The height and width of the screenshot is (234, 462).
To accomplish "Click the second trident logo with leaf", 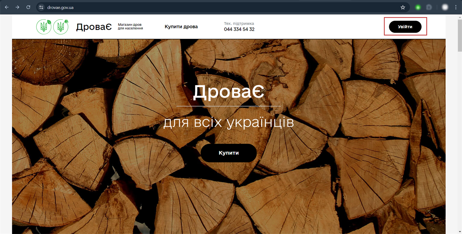I will pyautogui.click(x=61, y=27).
